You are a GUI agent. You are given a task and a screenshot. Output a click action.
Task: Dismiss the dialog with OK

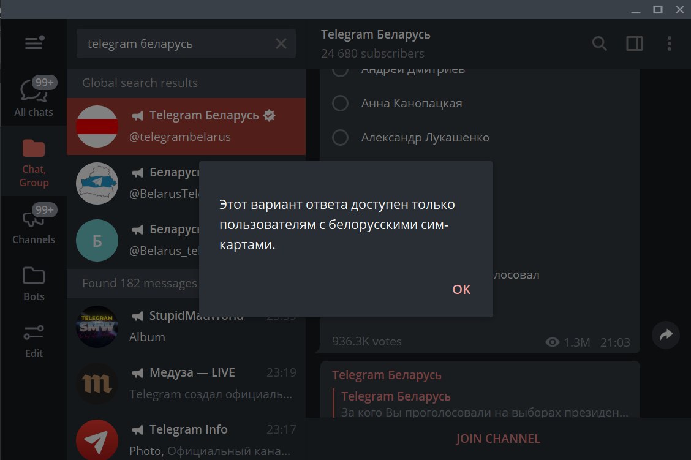(461, 290)
